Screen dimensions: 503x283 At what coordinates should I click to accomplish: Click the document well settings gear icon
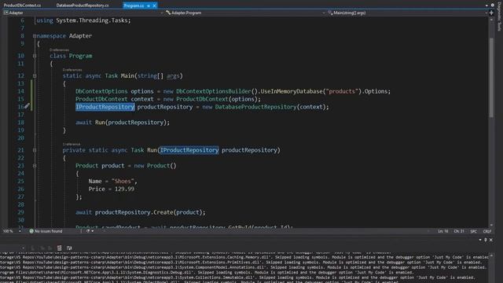coord(493,6)
